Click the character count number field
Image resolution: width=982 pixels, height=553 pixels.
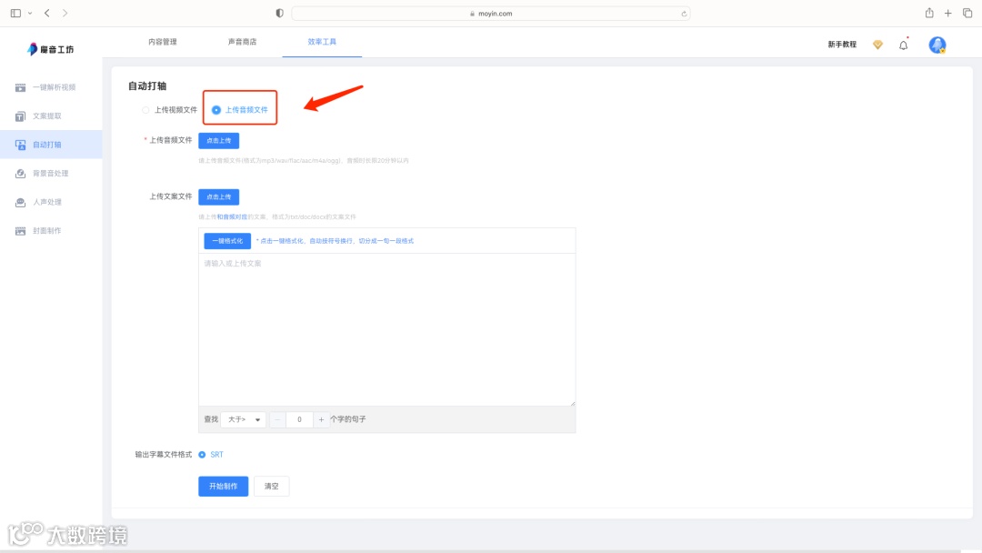(x=299, y=419)
